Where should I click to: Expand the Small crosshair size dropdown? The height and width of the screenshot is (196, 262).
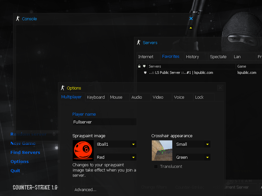[207, 144]
